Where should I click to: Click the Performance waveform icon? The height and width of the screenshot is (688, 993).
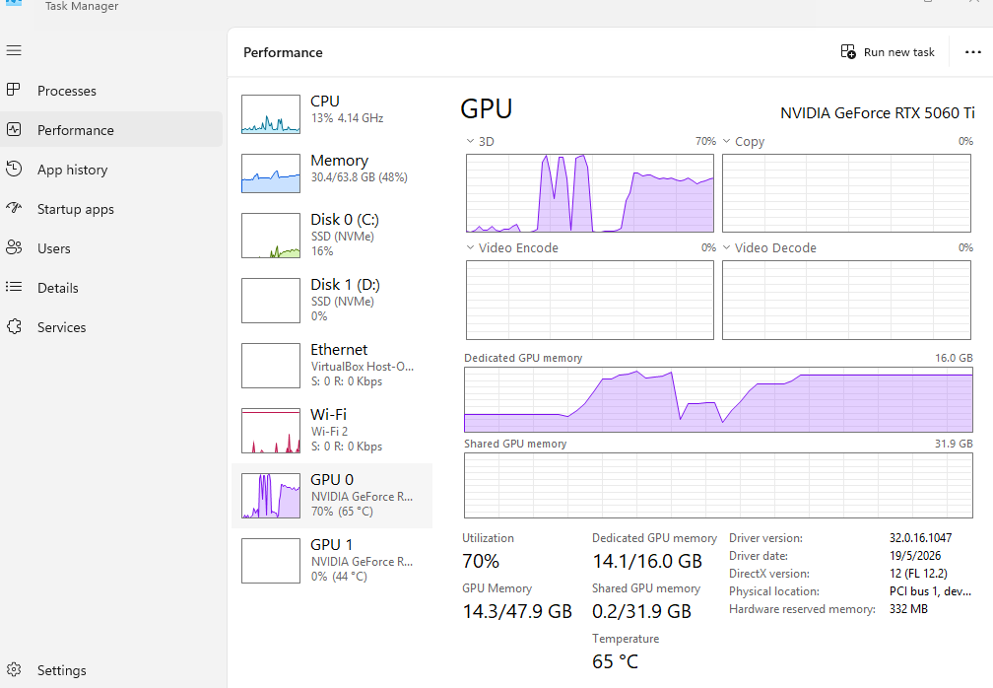tap(14, 129)
